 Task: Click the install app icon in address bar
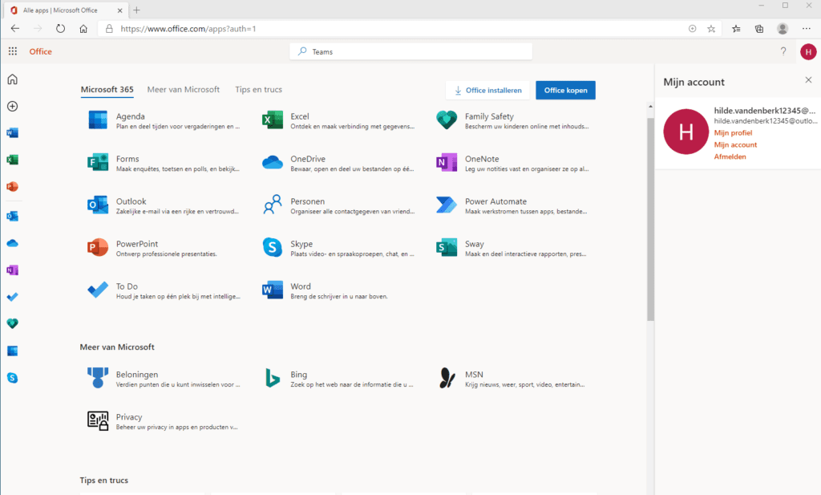tap(692, 29)
